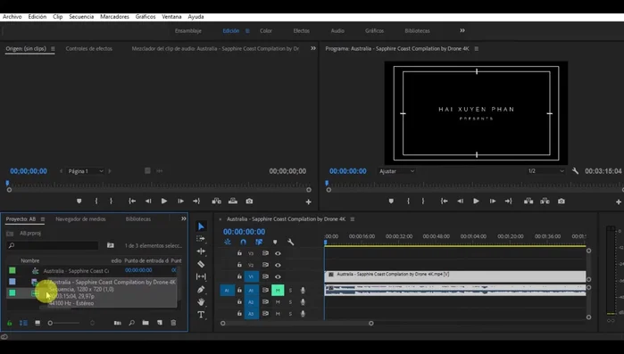This screenshot has height=354, width=624.
Task: Open timeline display settings wrench
Action: [290, 242]
